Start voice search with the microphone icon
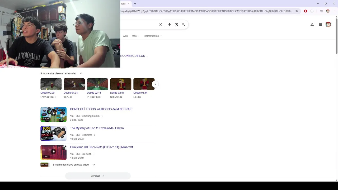This screenshot has height=190, width=338. pyautogui.click(x=169, y=25)
